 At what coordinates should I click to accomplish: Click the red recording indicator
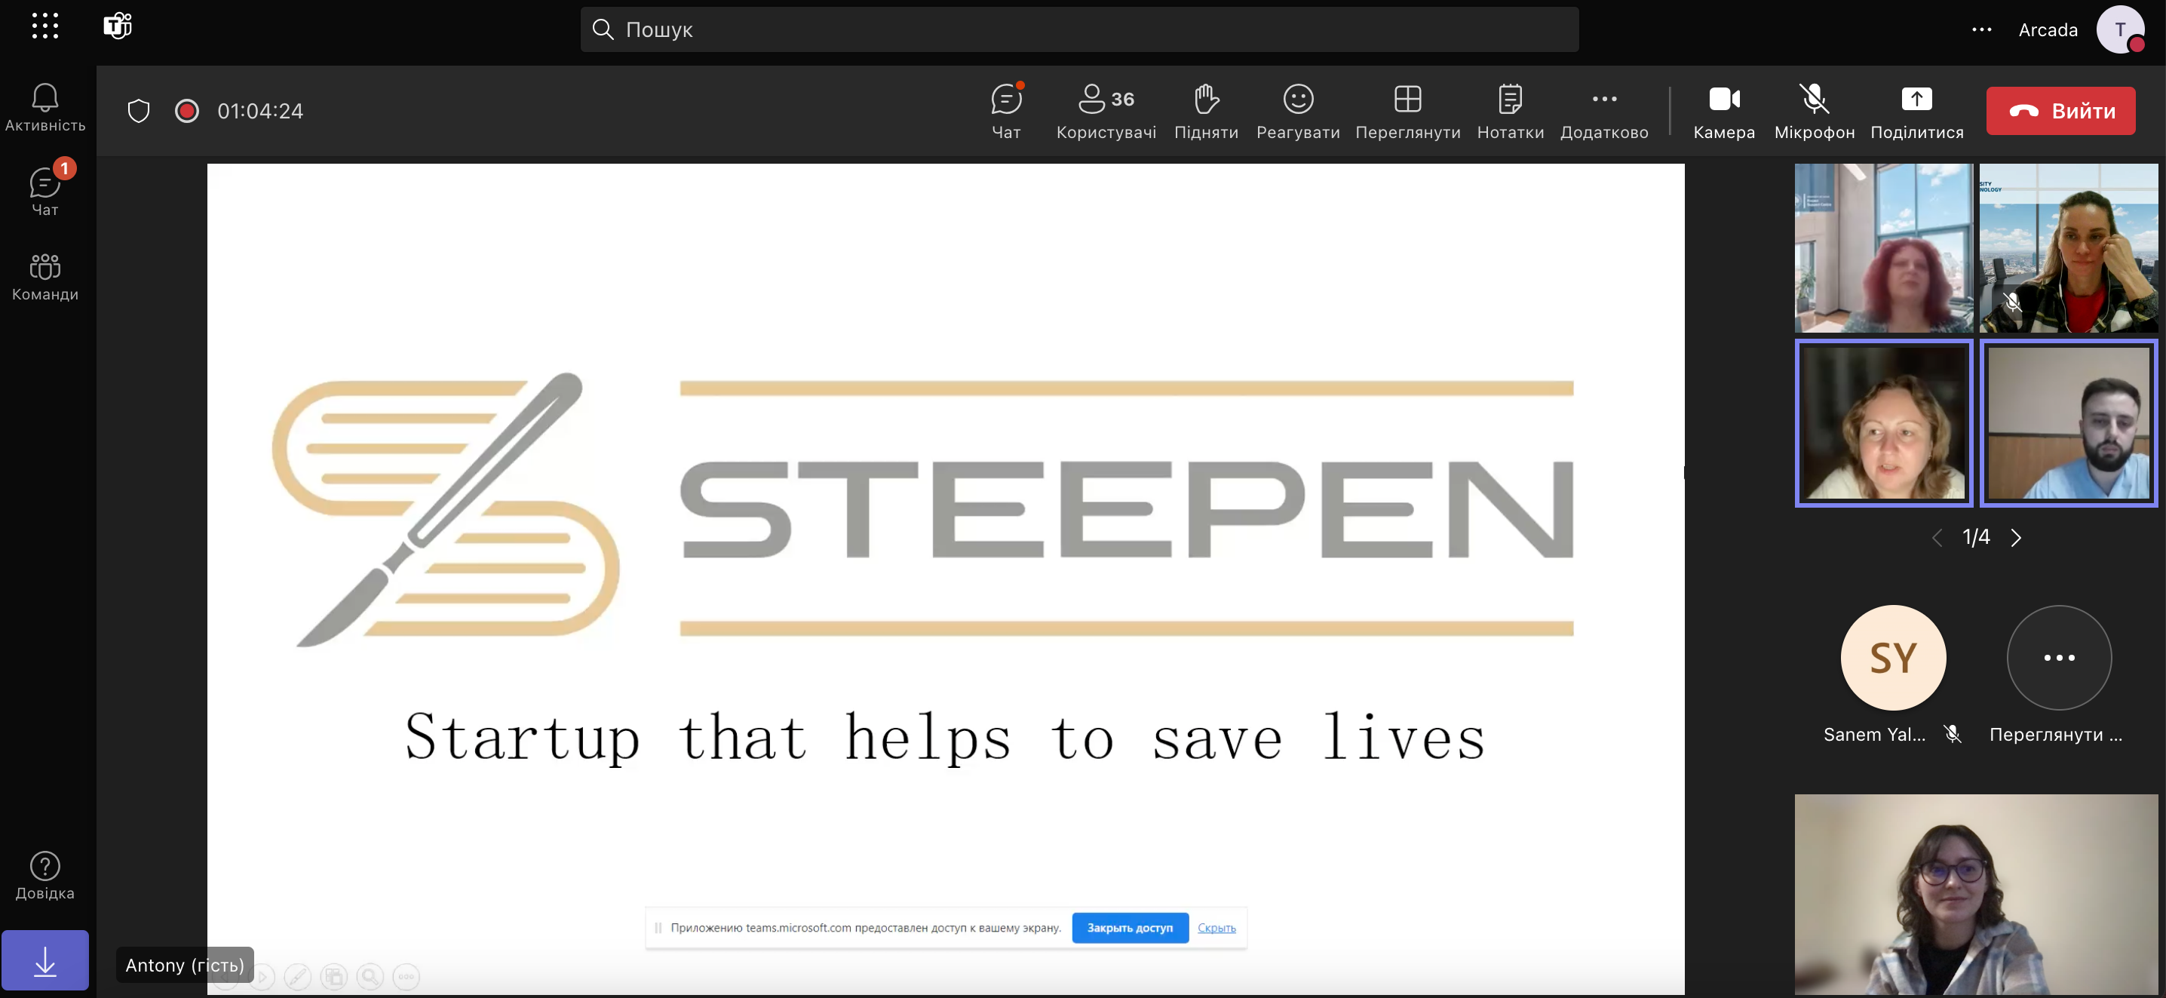pyautogui.click(x=187, y=111)
